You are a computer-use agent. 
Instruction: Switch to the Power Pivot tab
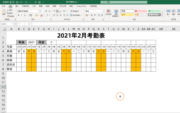tap(81, 6)
